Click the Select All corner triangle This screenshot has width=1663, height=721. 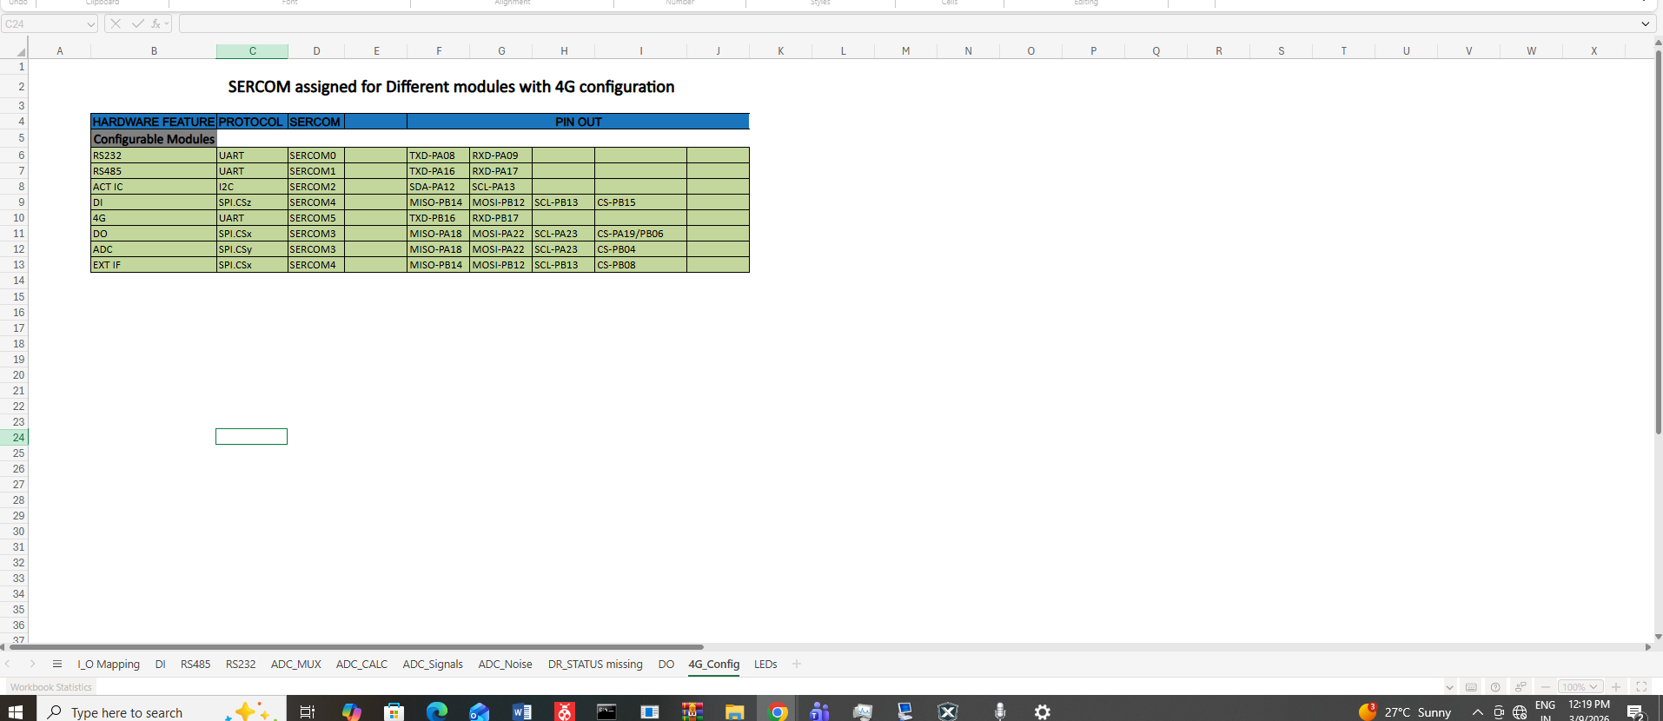[x=20, y=52]
